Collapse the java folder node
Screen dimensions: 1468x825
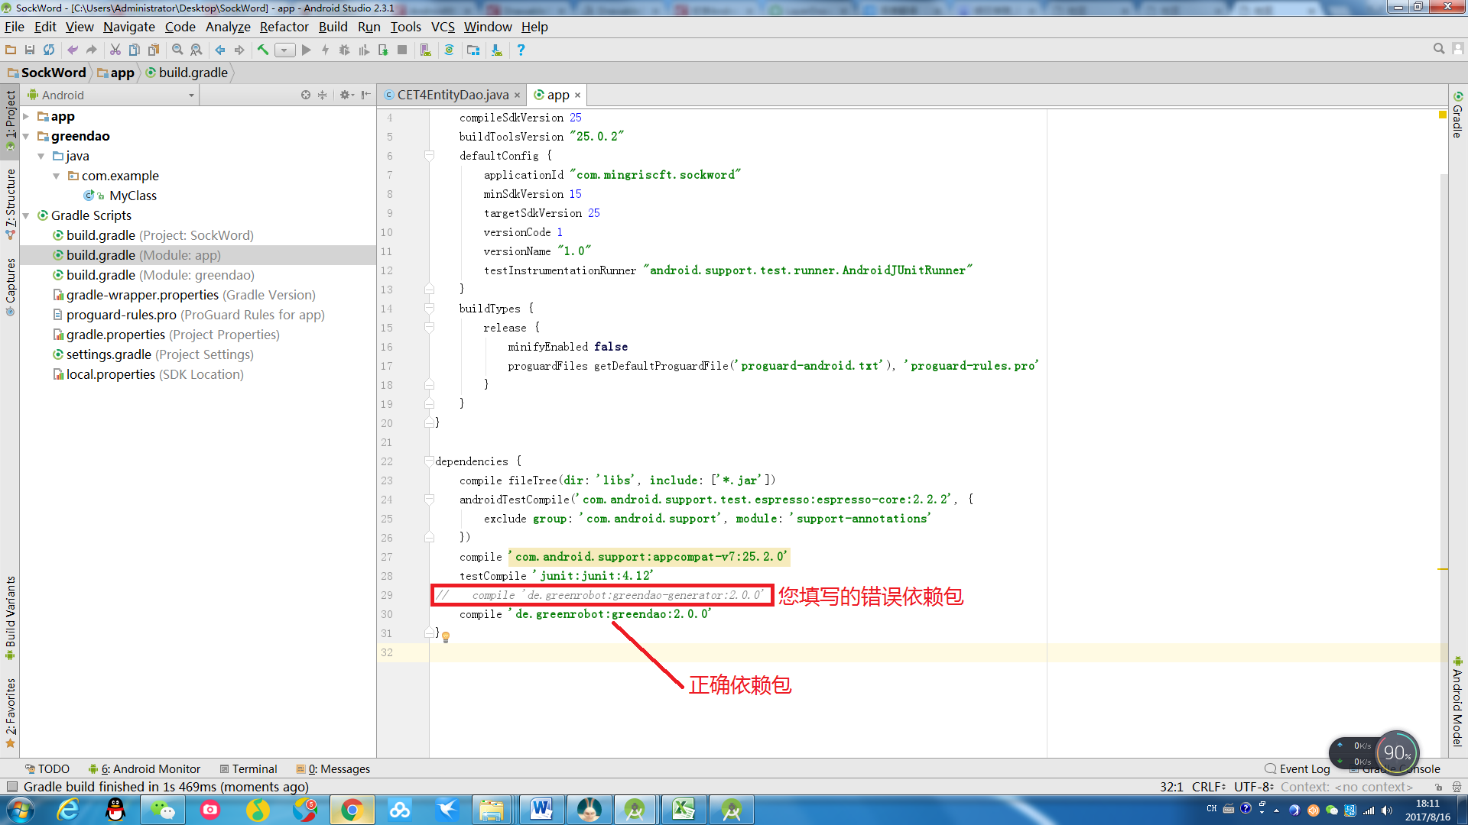pos(41,156)
